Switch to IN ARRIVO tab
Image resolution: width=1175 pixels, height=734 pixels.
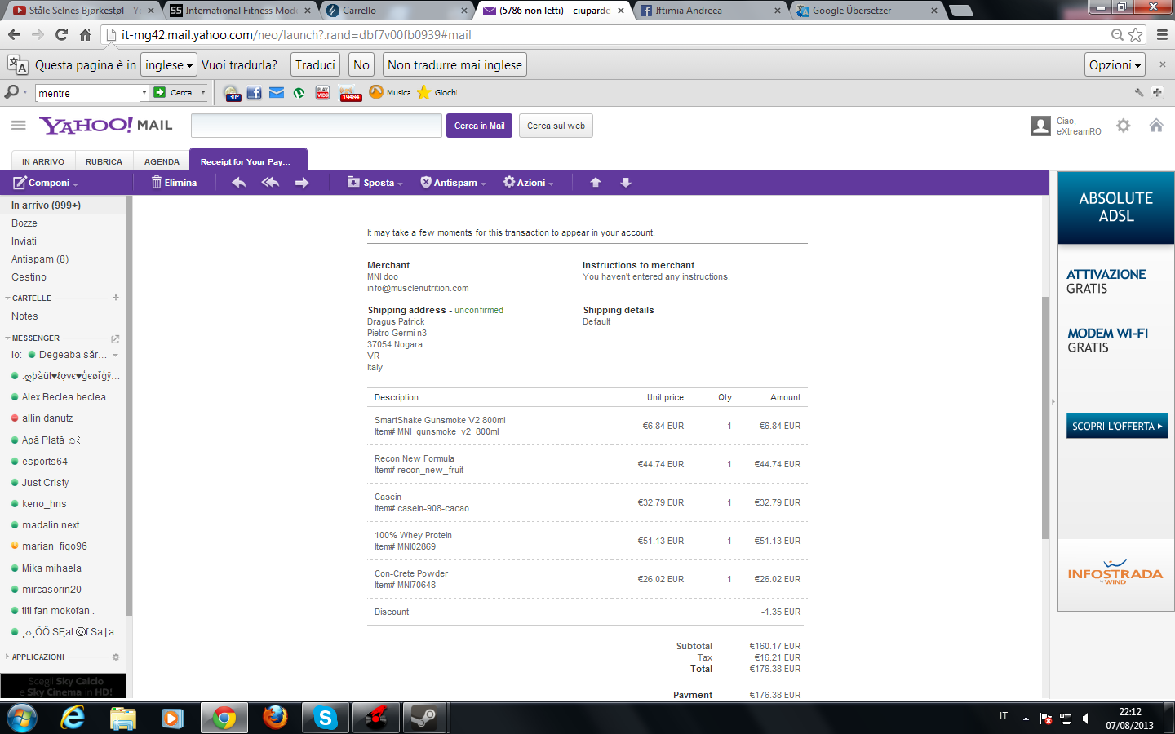tap(43, 161)
